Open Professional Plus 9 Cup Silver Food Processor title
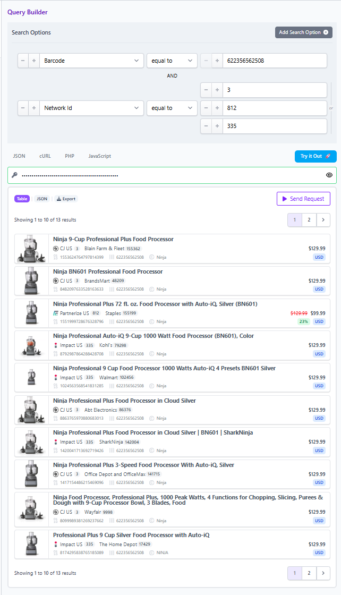The height and width of the screenshot is (595, 341). (x=131, y=535)
